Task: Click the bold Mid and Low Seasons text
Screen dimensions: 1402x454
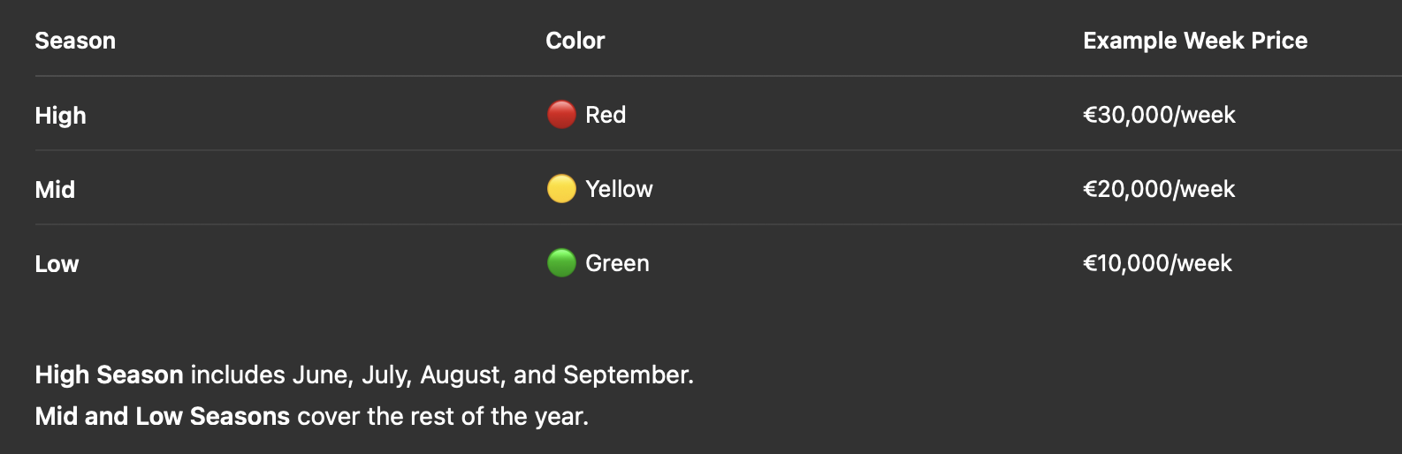Action: pyautogui.click(x=162, y=416)
